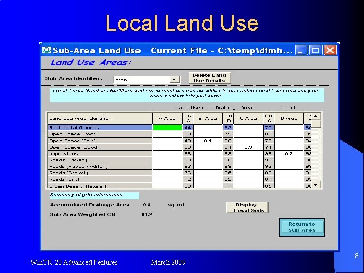This screenshot has width=364, height=273.
Task: Click the D Area column header
Action: click(289, 118)
